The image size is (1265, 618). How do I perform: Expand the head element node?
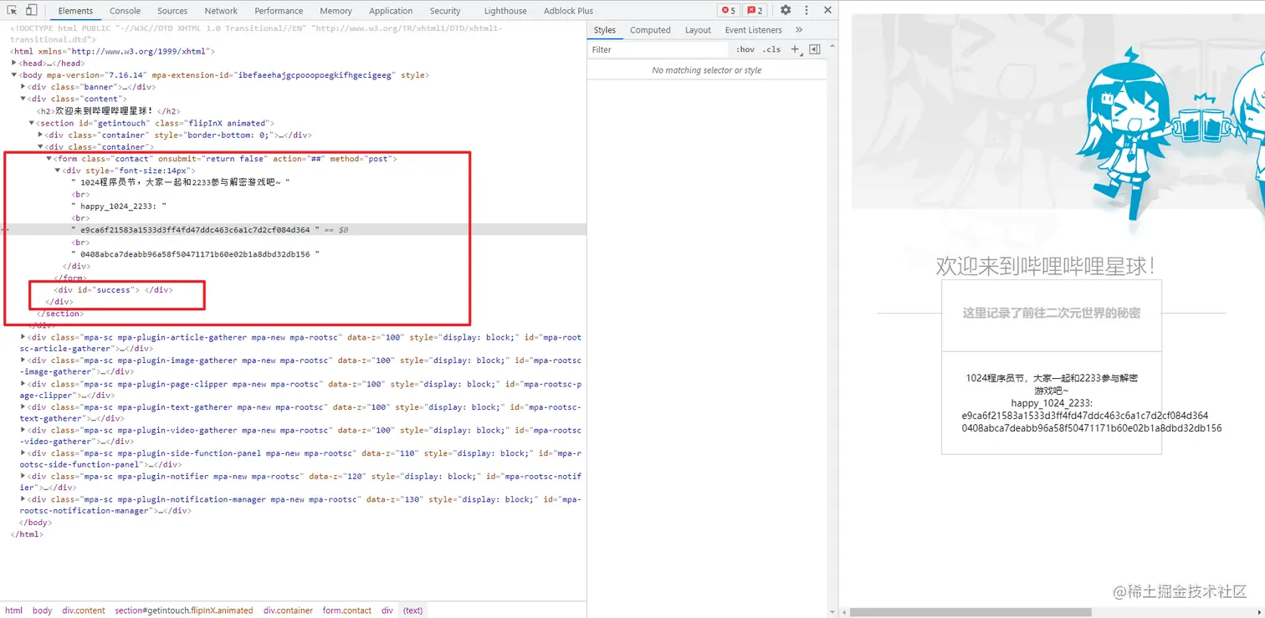[14, 63]
